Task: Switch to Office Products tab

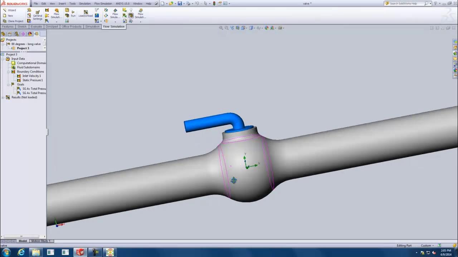Action: tap(72, 26)
